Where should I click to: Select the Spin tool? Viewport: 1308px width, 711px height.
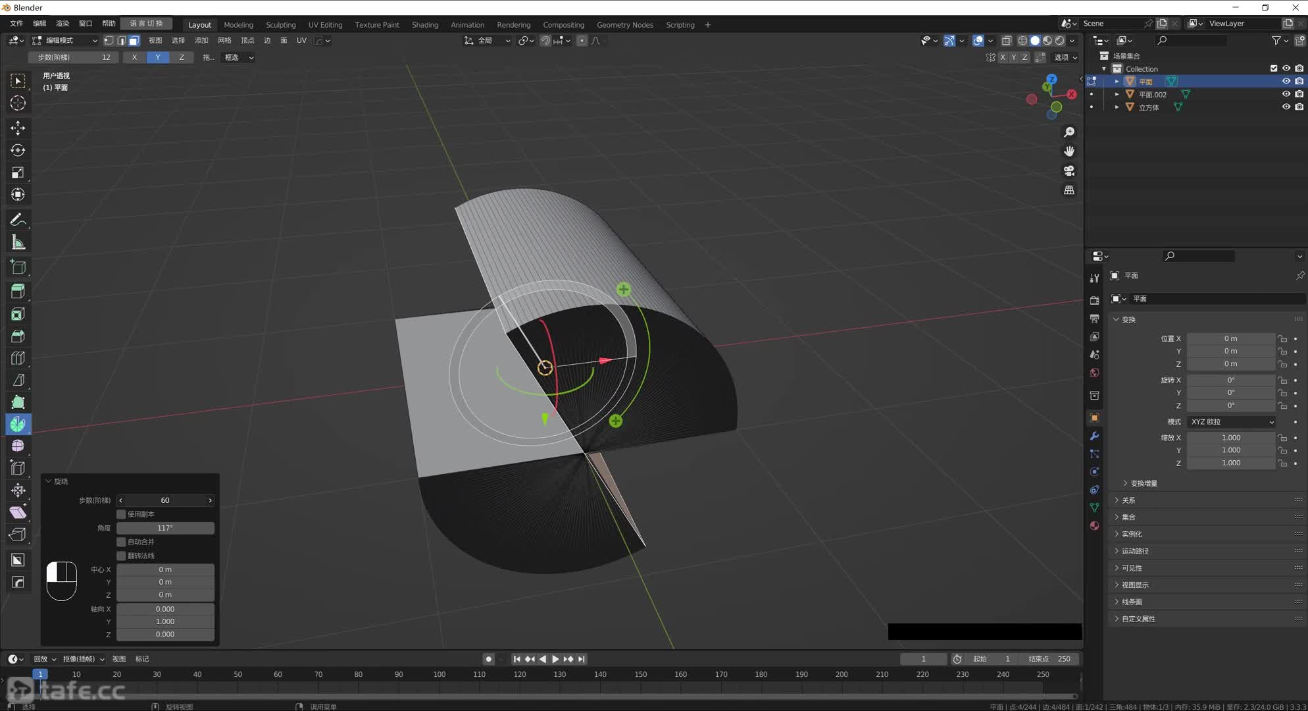pos(18,424)
